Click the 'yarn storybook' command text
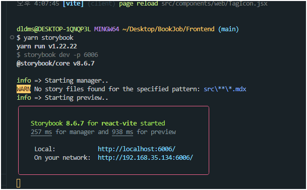Viewport: 307px width, 190px height. [48, 38]
